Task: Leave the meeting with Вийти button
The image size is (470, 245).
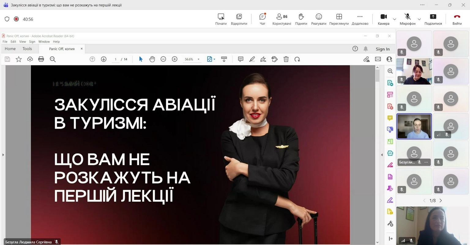Action: point(457,19)
